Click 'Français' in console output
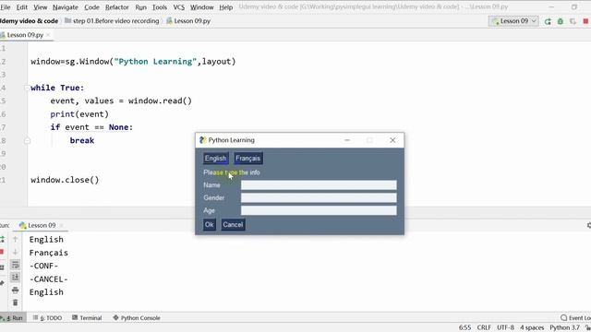 tap(49, 253)
